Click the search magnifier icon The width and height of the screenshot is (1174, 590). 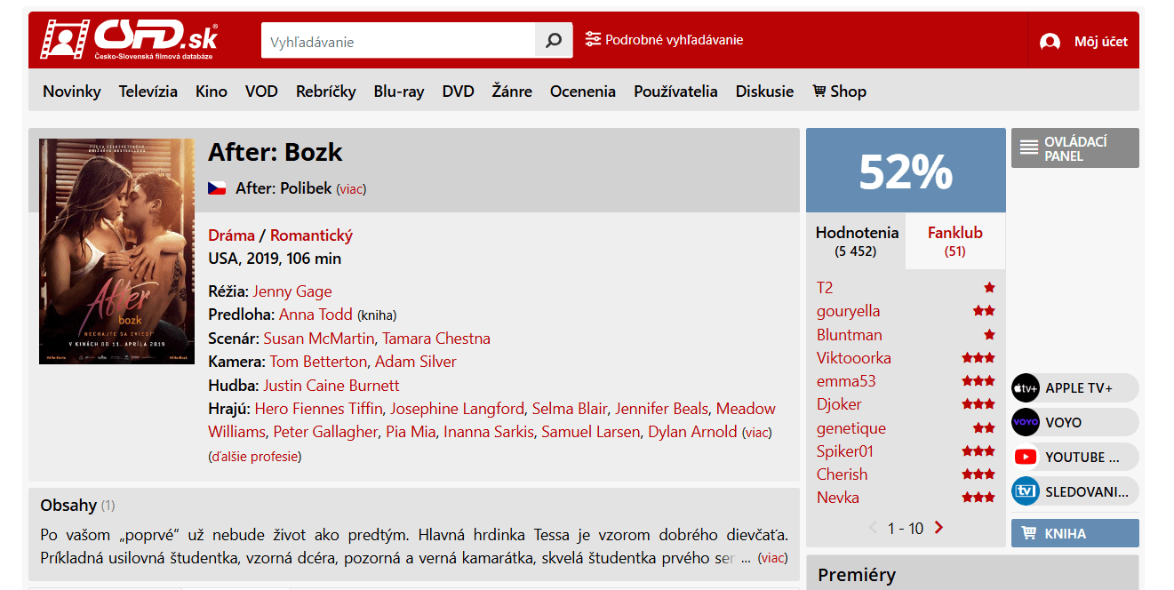pyautogui.click(x=554, y=41)
